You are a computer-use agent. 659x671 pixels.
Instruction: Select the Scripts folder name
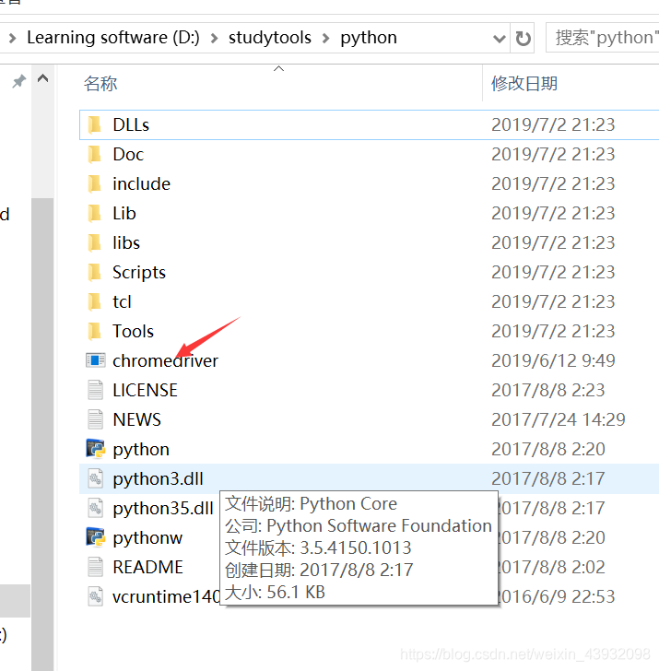point(139,273)
